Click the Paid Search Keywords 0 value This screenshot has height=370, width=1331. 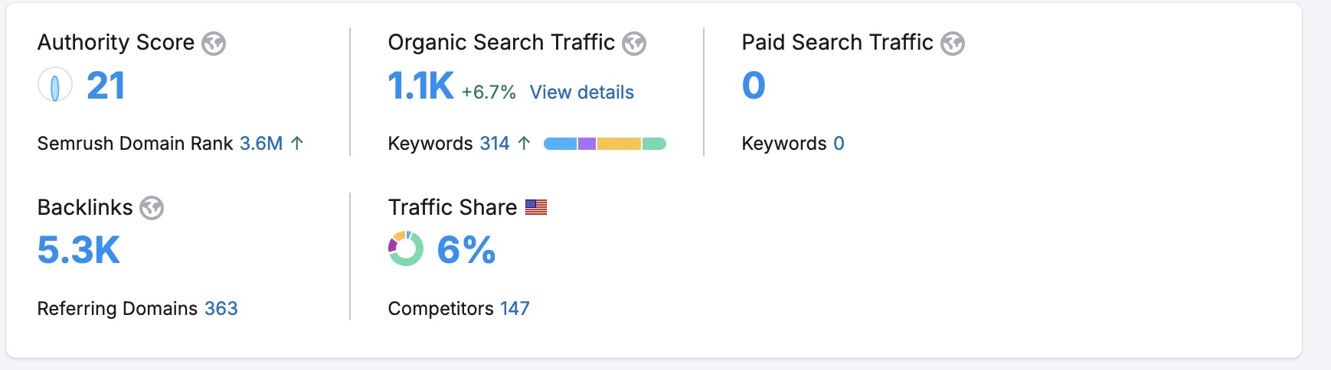(839, 144)
